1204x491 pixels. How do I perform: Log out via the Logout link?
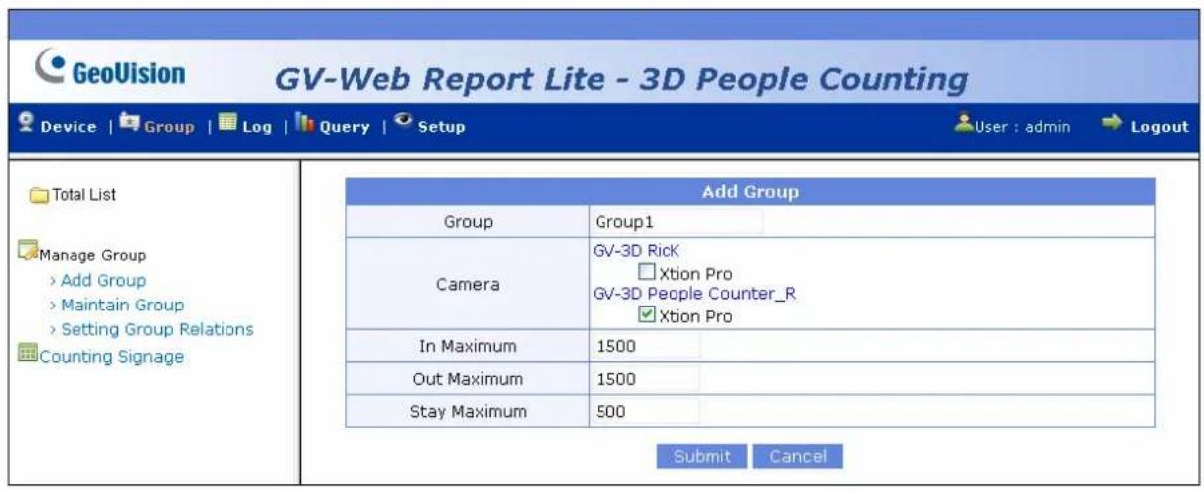click(x=1158, y=127)
